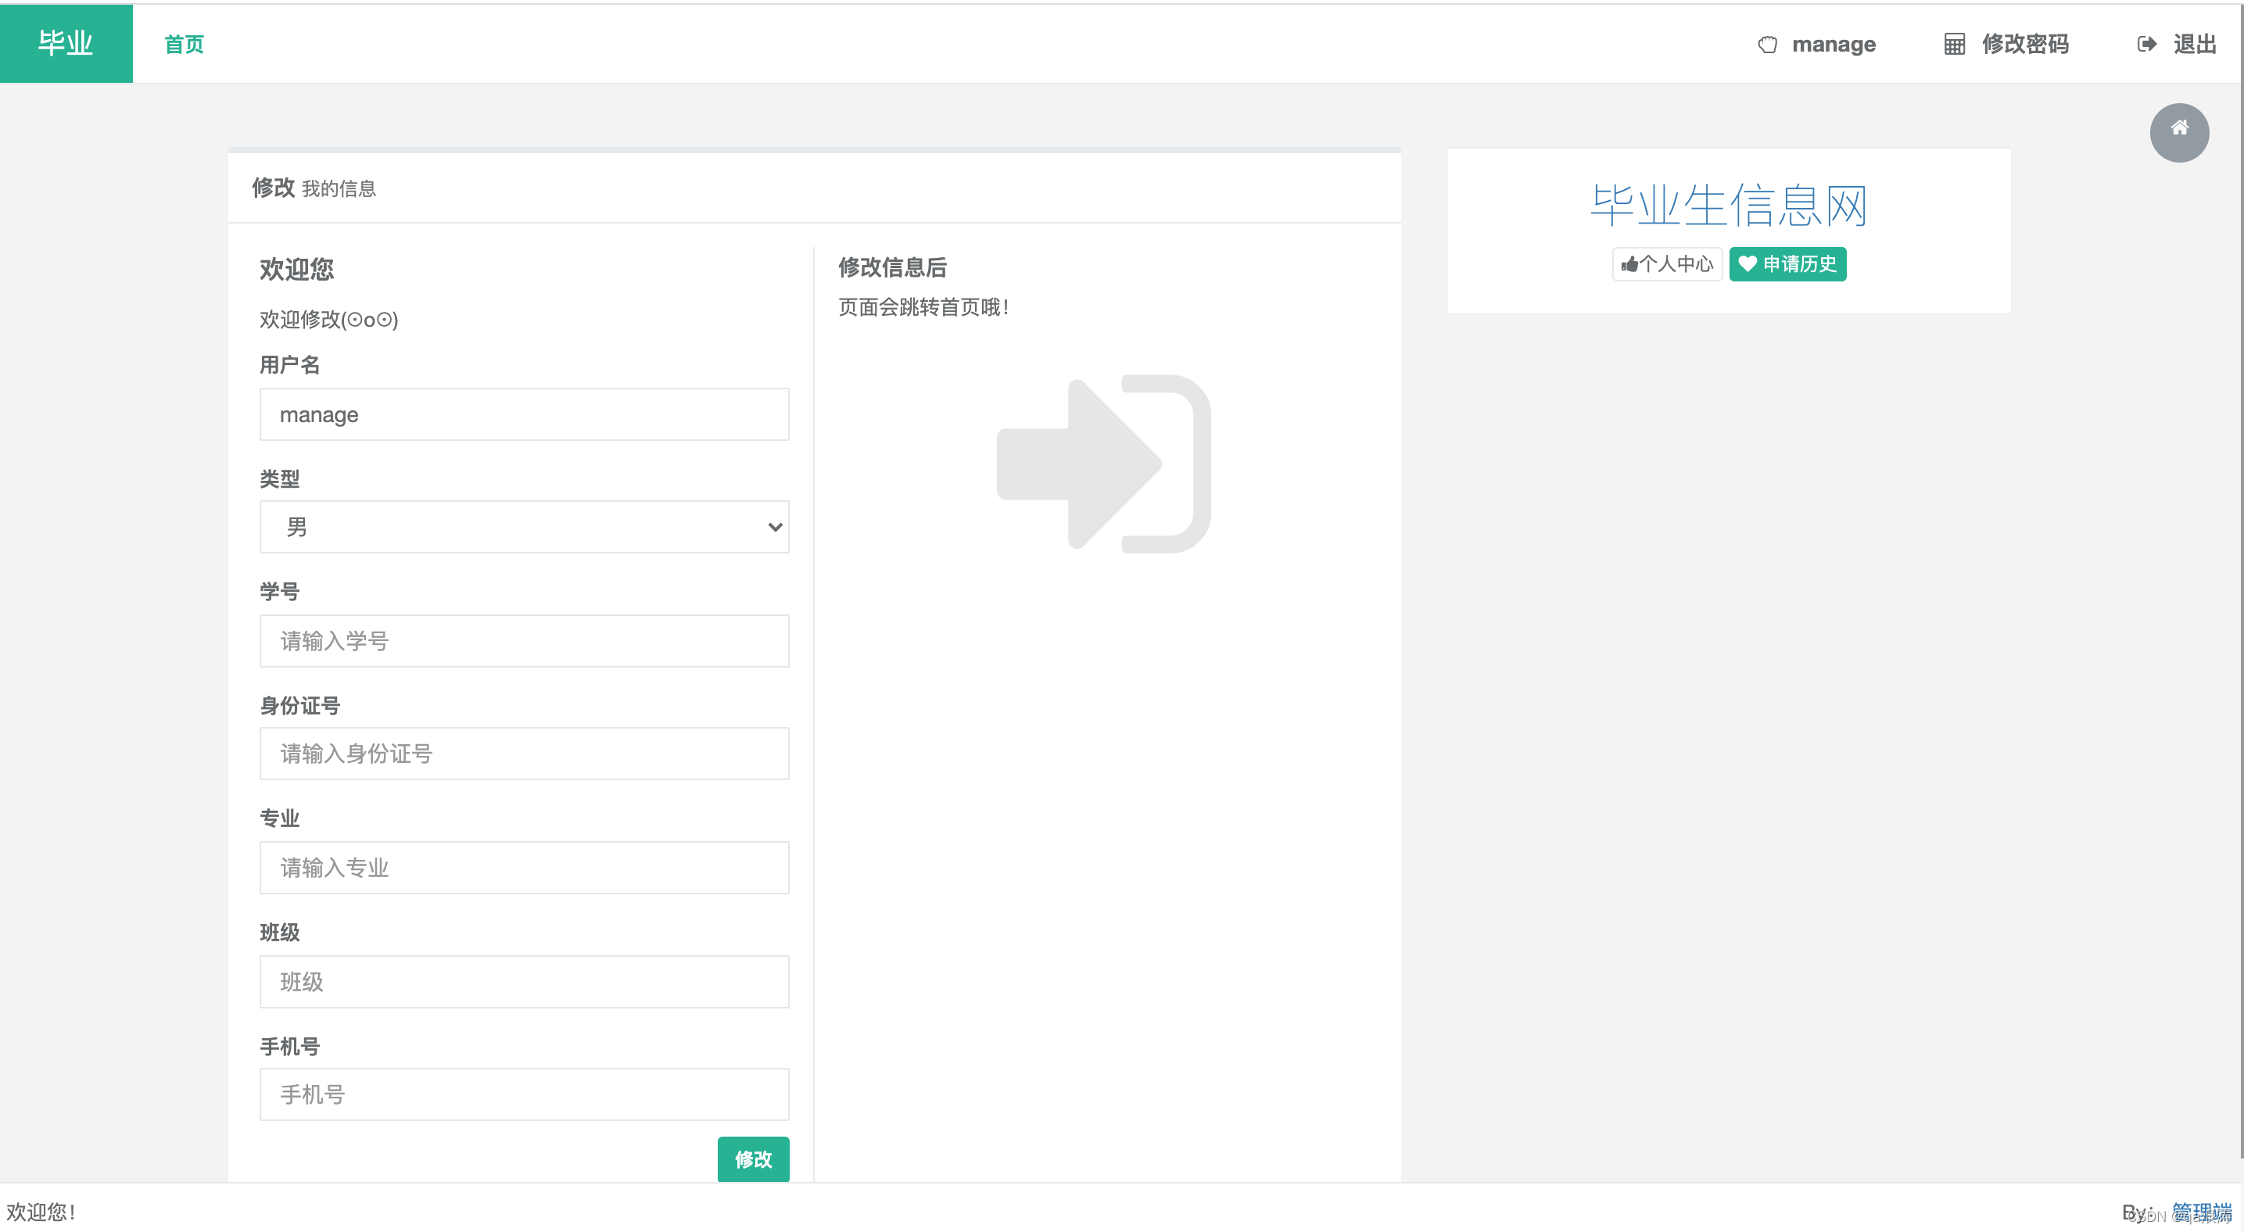Open the 首页 menu tab
This screenshot has height=1232, width=2244.
pos(184,45)
